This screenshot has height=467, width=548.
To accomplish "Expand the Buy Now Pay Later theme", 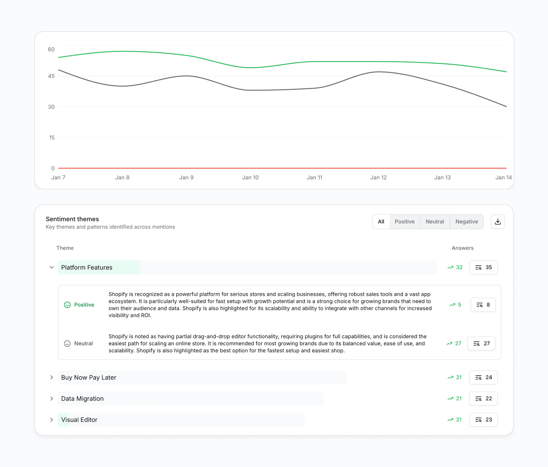I will click(52, 377).
